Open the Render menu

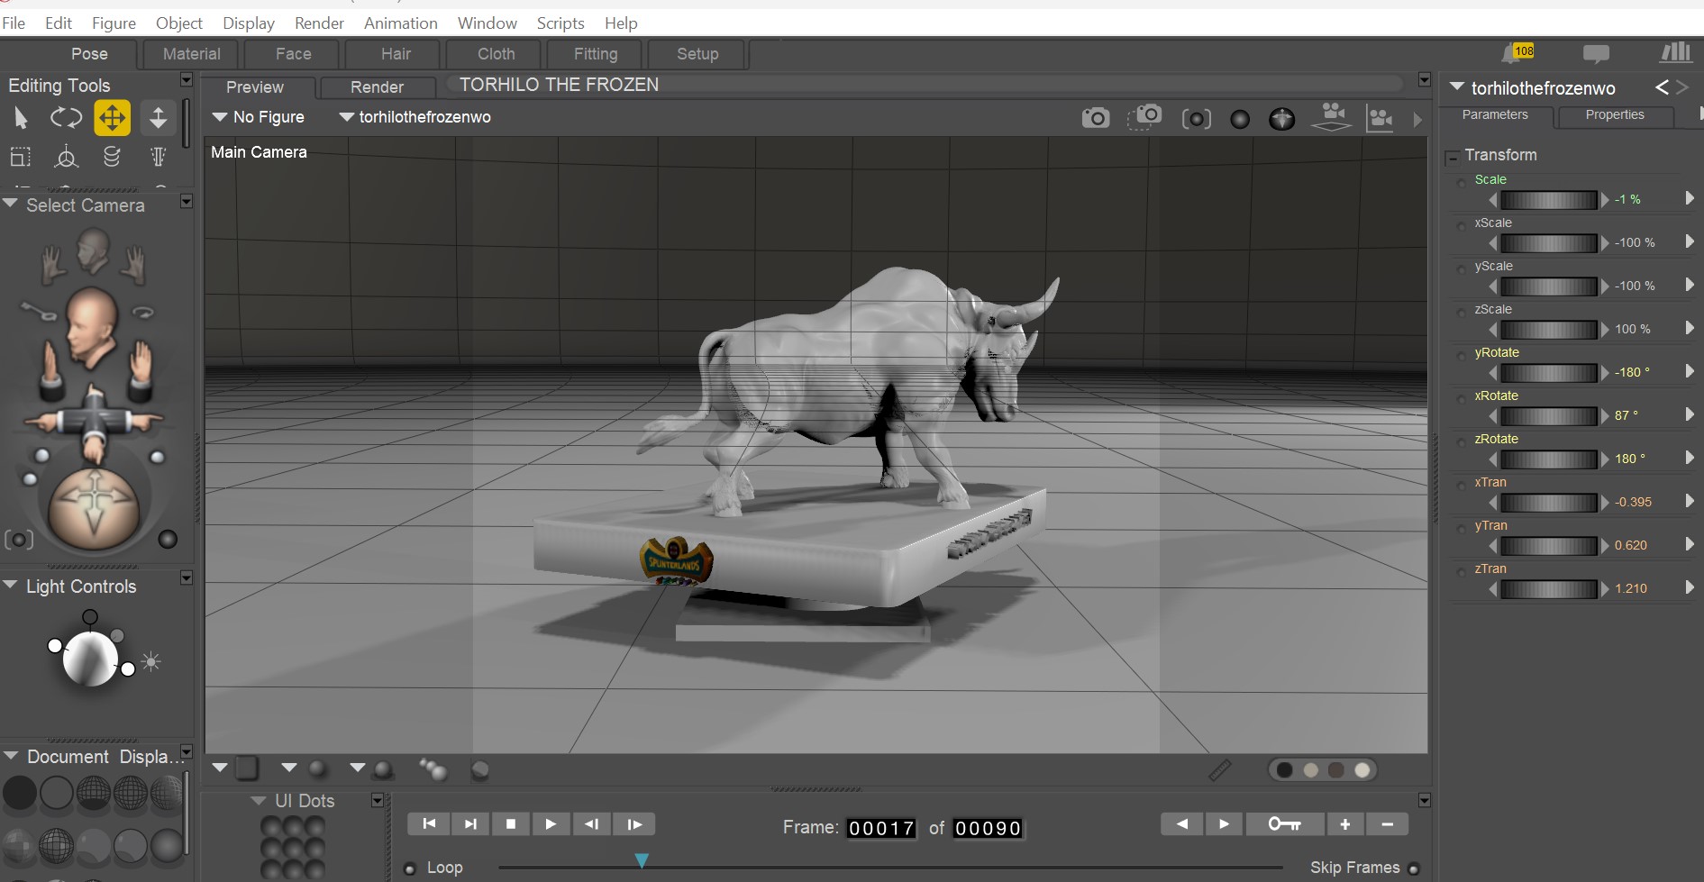click(x=319, y=23)
